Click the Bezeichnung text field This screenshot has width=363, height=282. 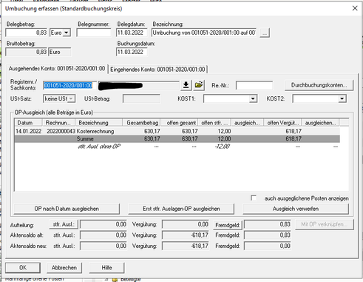tap(204, 33)
